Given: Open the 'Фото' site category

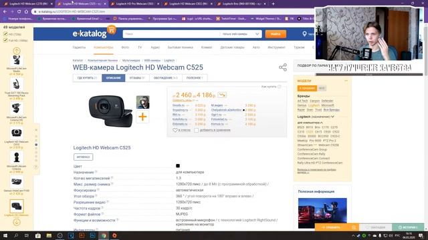Looking at the screenshot, I should [x=125, y=47].
